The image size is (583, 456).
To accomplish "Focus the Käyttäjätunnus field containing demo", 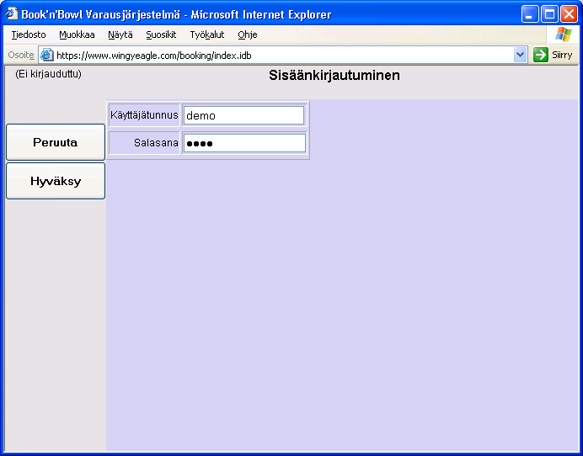I will coord(243,115).
